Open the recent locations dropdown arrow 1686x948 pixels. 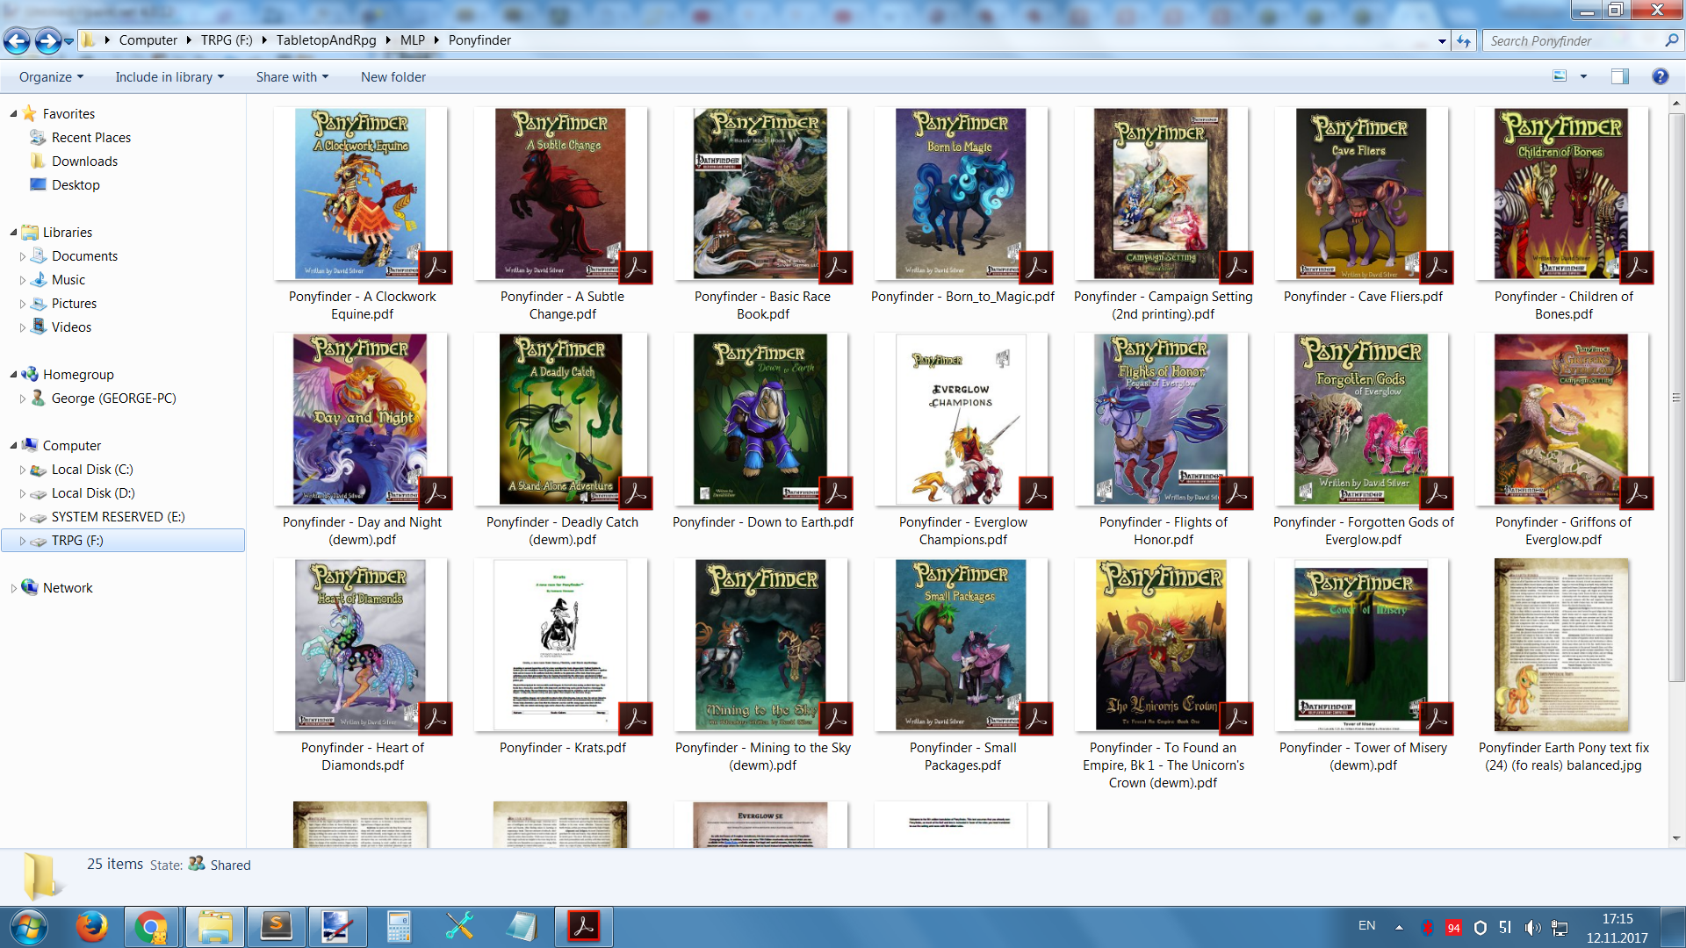tap(68, 41)
